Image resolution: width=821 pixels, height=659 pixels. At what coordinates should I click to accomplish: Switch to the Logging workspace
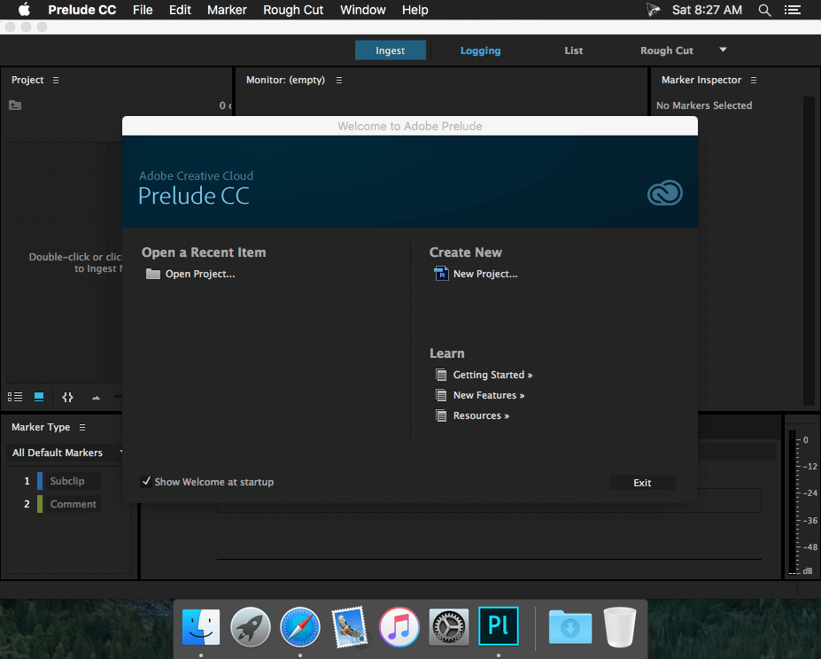pos(480,50)
